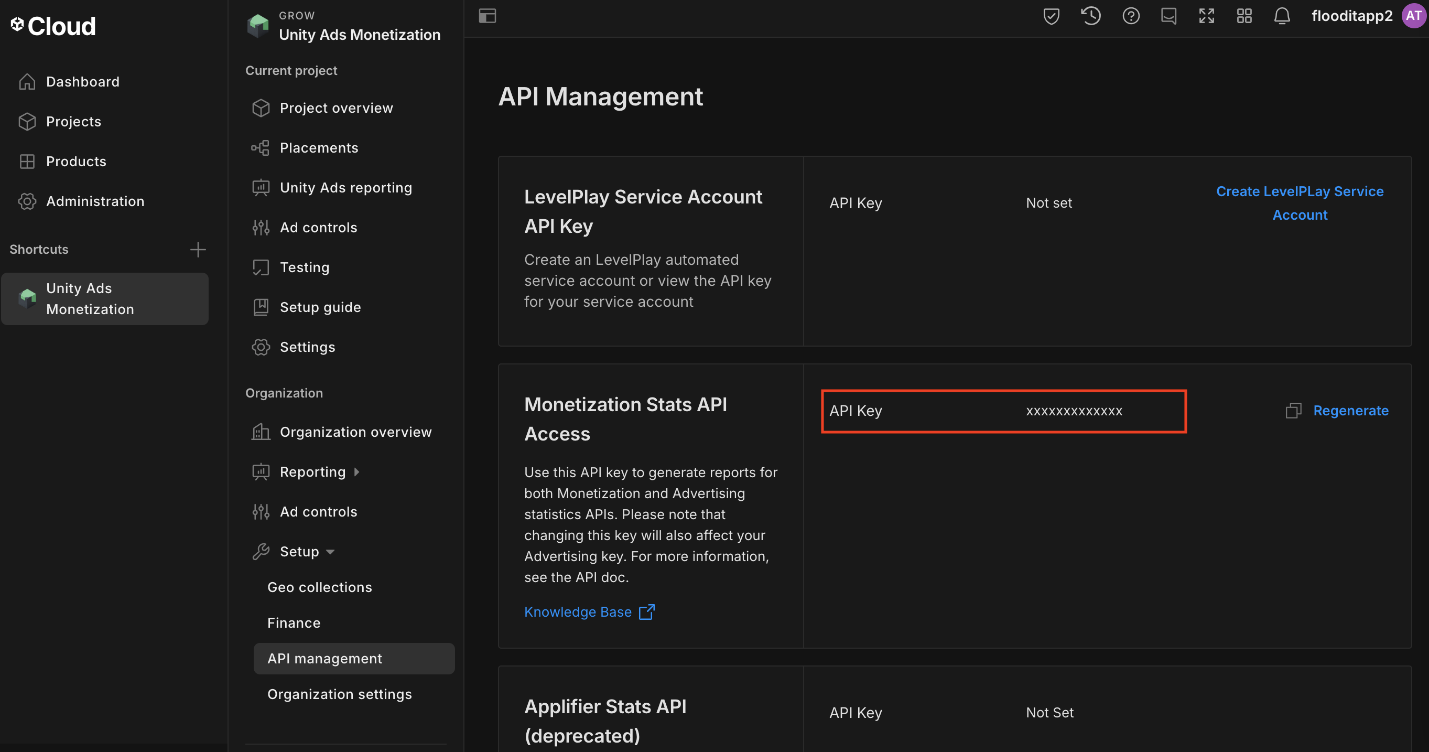Click the Monetization Stats API key value
Viewport: 1429px width, 752px height.
click(x=1074, y=411)
